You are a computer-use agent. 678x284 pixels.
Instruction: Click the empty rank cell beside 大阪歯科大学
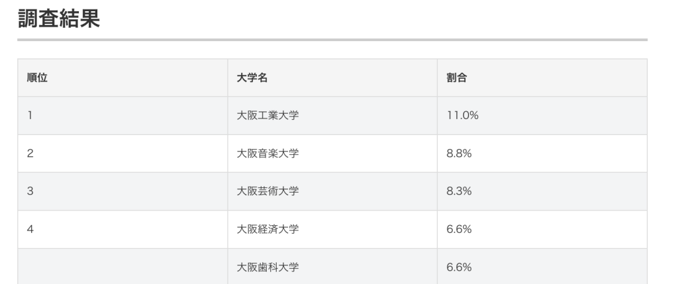click(x=122, y=267)
